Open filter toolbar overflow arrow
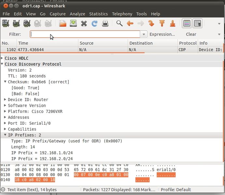The image size is (225, 195). point(219,35)
